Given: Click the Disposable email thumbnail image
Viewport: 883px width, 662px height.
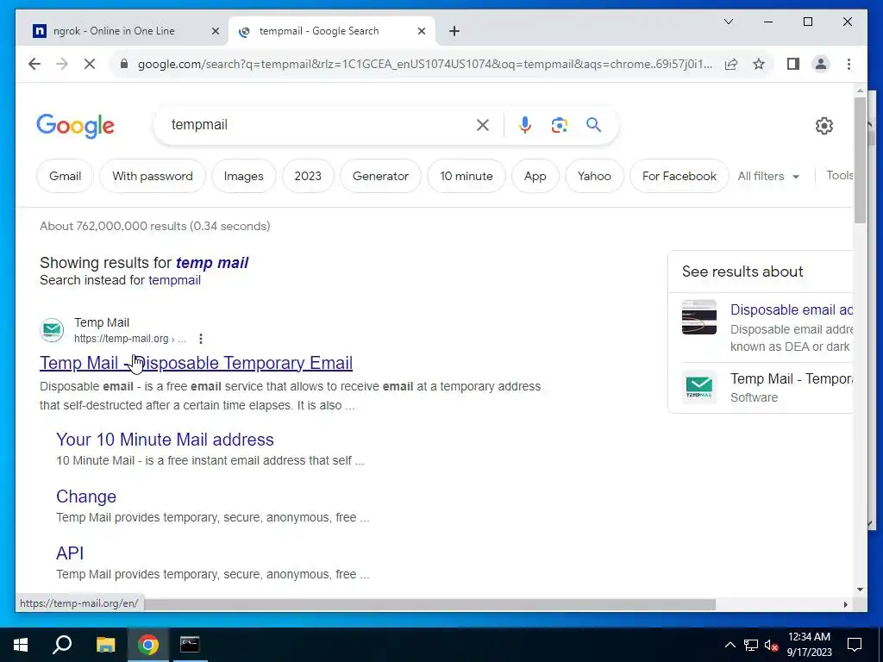Looking at the screenshot, I should 698,317.
